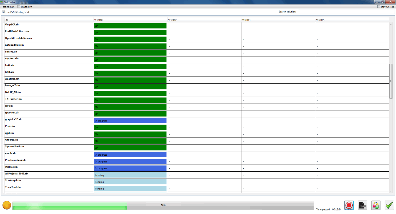Select cryptest.sln
Image resolution: width=396 pixels, height=214 pixels.
197,60
